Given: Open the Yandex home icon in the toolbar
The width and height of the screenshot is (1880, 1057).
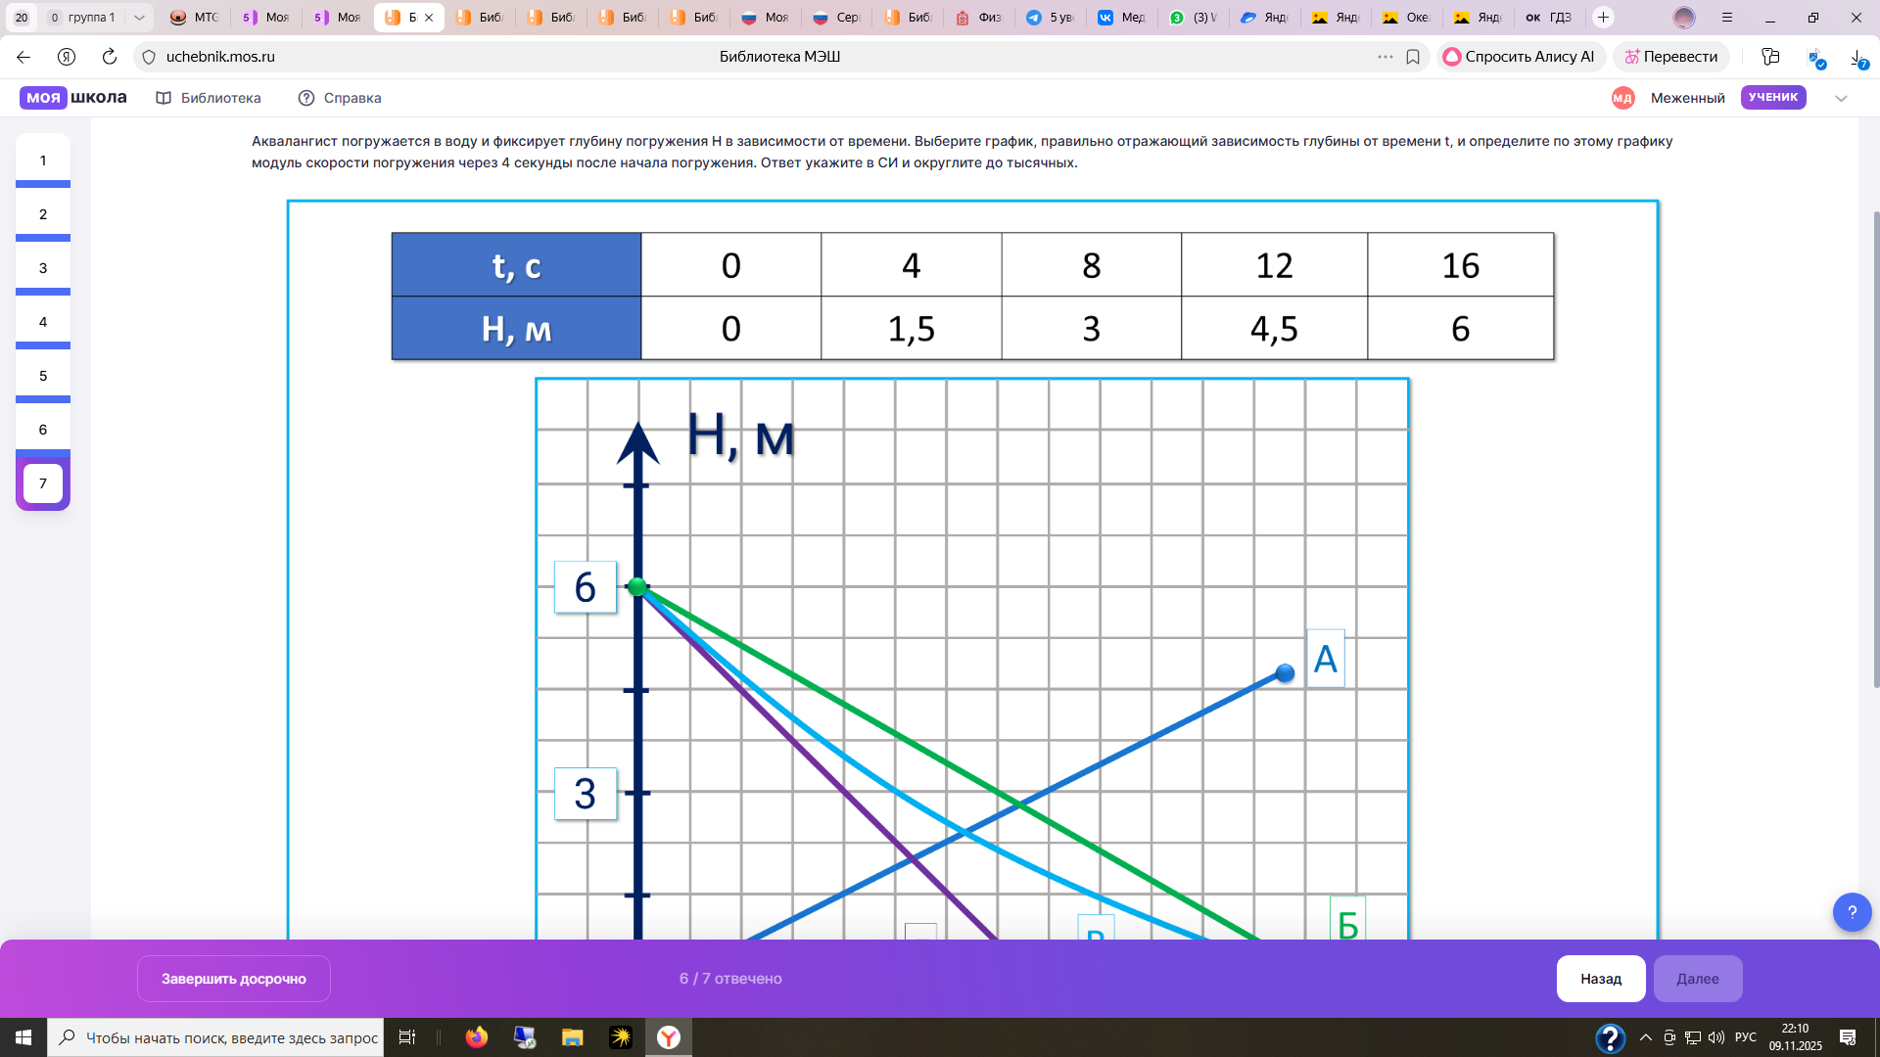Looking at the screenshot, I should (x=67, y=57).
